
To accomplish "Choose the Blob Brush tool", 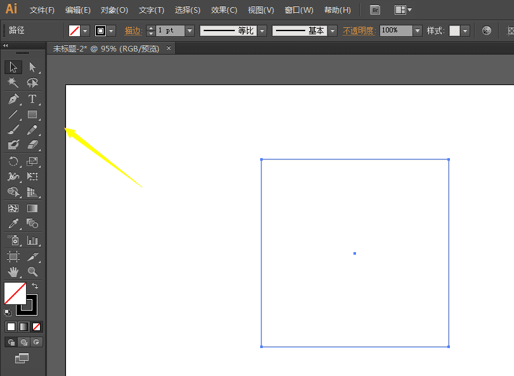I will tap(13, 145).
